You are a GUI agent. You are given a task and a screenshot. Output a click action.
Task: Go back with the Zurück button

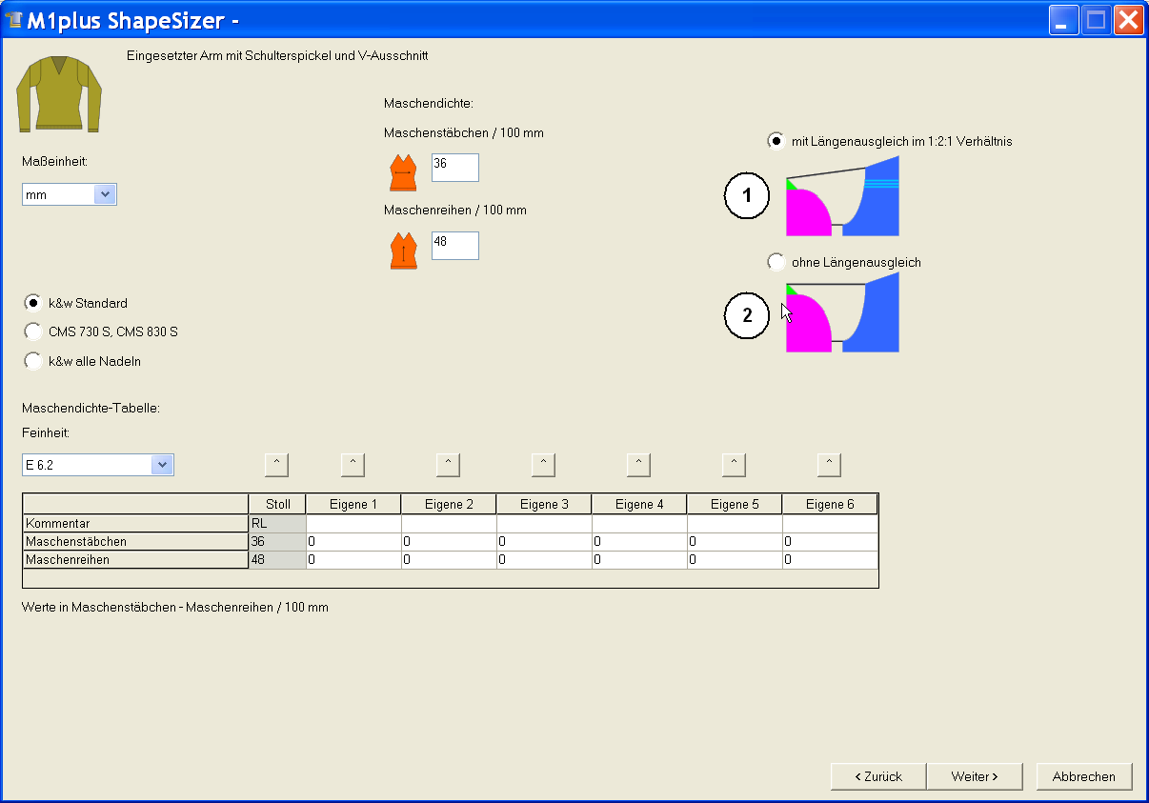(878, 776)
